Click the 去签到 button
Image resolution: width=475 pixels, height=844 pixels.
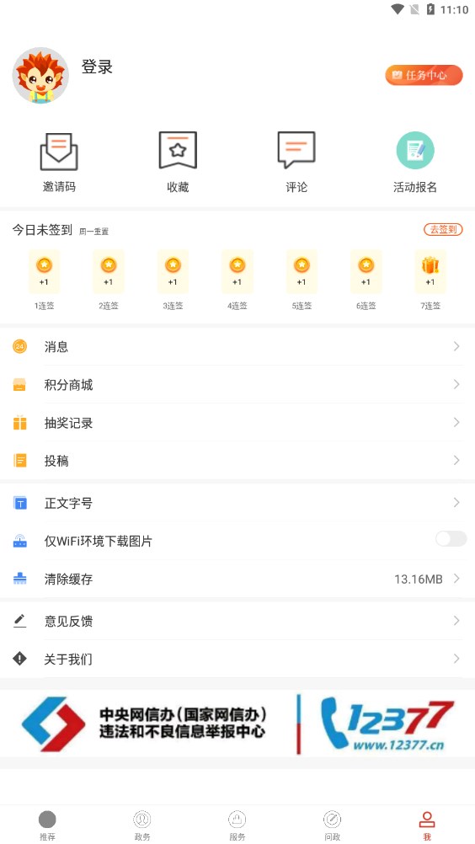443,229
